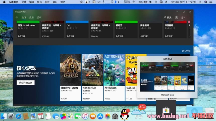Click the brightness sun icon in menu bar
Image resolution: width=216 pixels, height=121 pixels.
[156, 2]
